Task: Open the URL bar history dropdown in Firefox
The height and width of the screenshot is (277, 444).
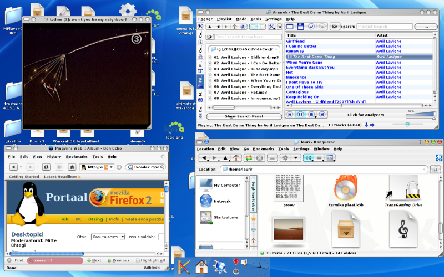Action: 112,167
